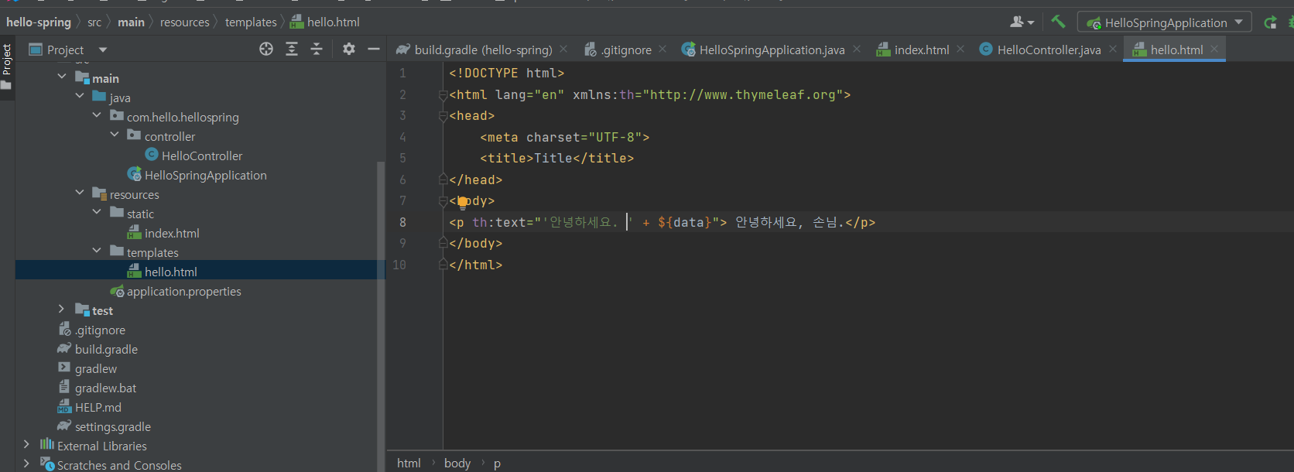Collapse the java folder node

(x=80, y=96)
